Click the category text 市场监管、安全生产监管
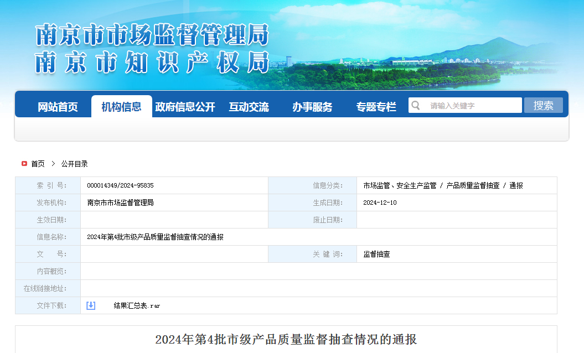The height and width of the screenshot is (353, 584). [x=400, y=185]
